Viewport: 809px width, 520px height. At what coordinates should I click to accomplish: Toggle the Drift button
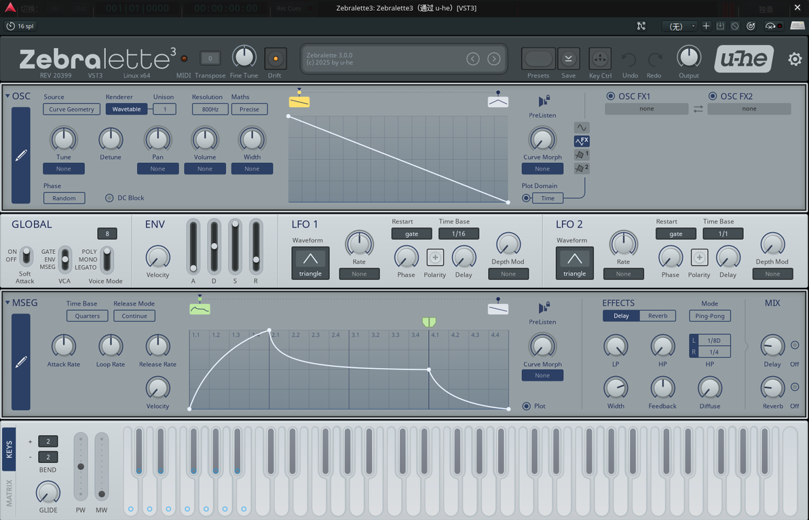pos(276,59)
